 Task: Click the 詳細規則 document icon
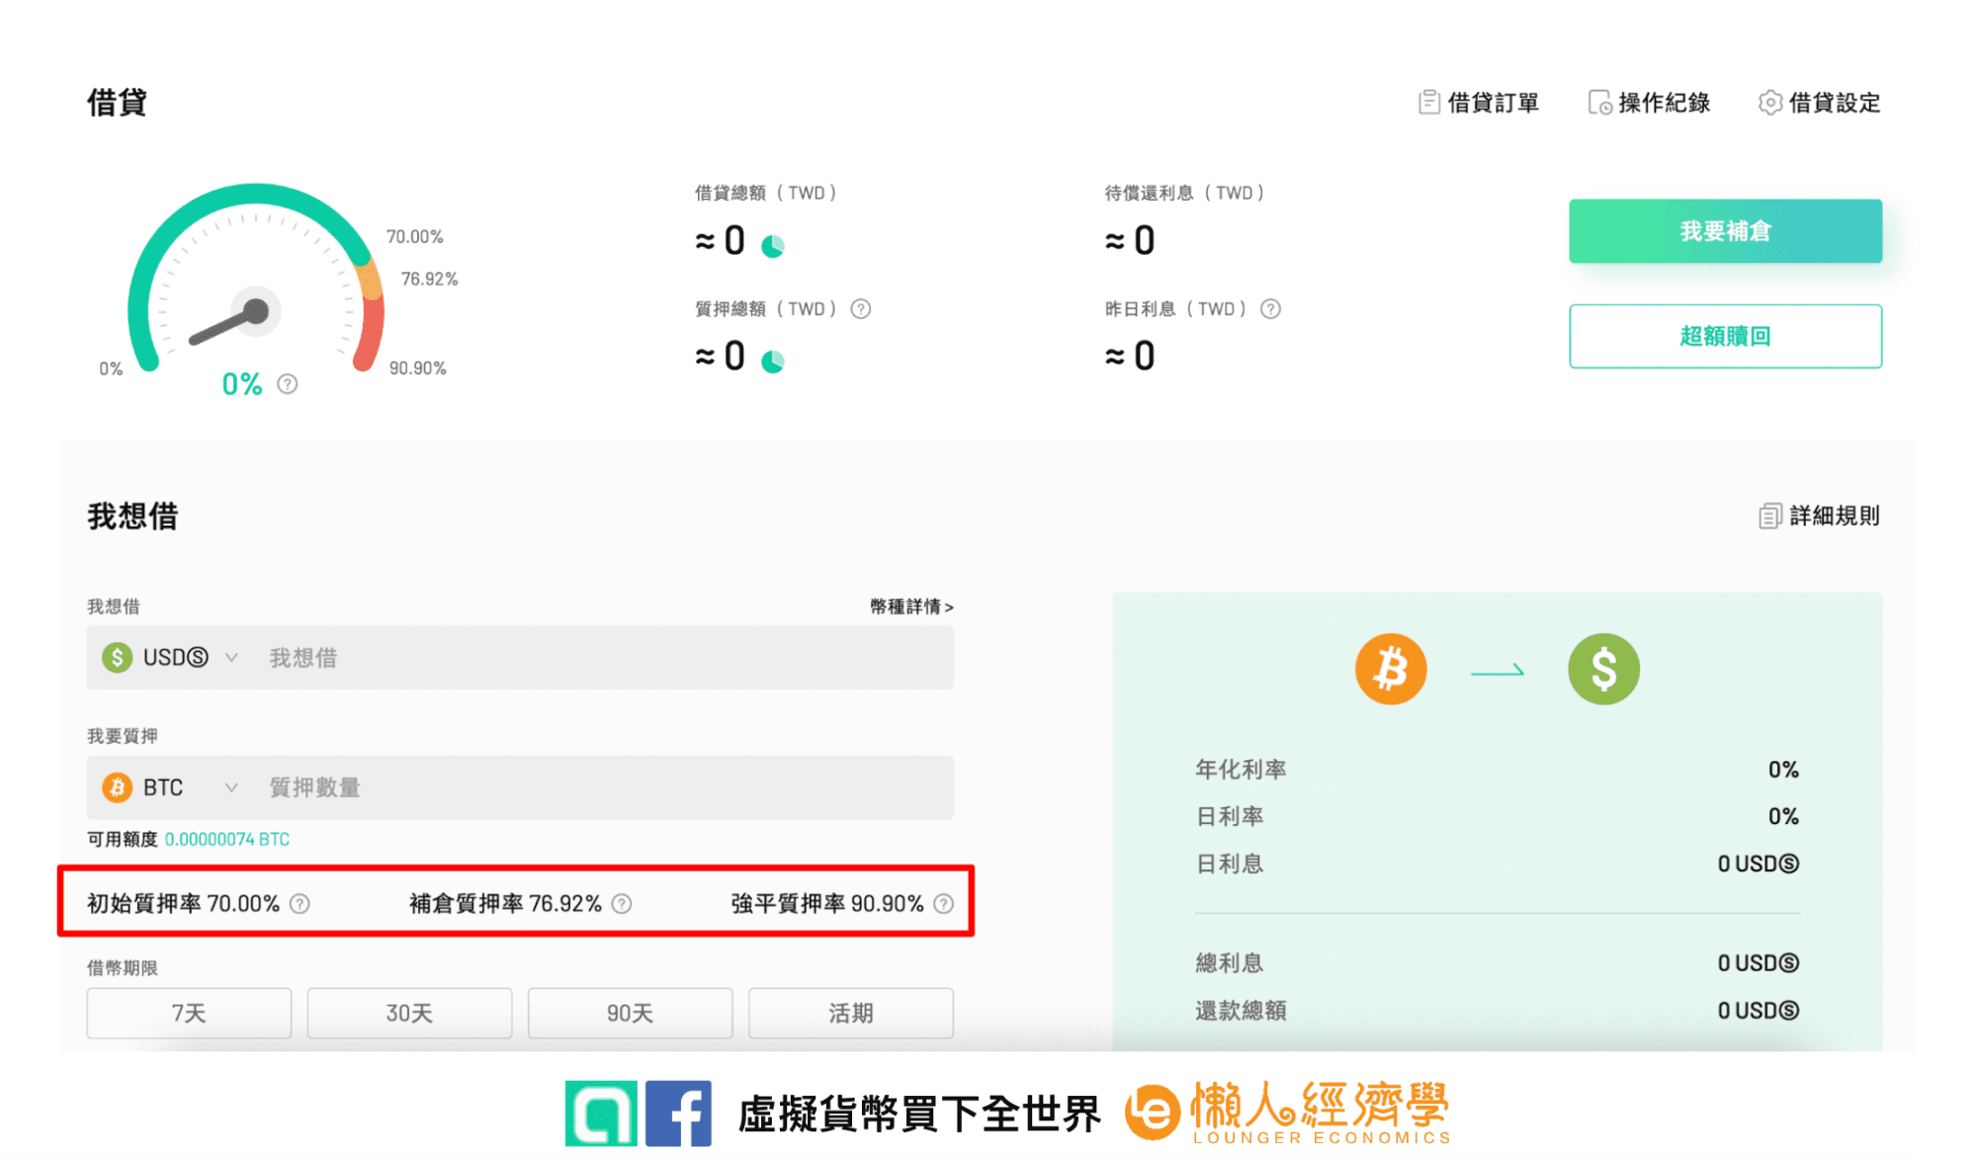click(1770, 516)
